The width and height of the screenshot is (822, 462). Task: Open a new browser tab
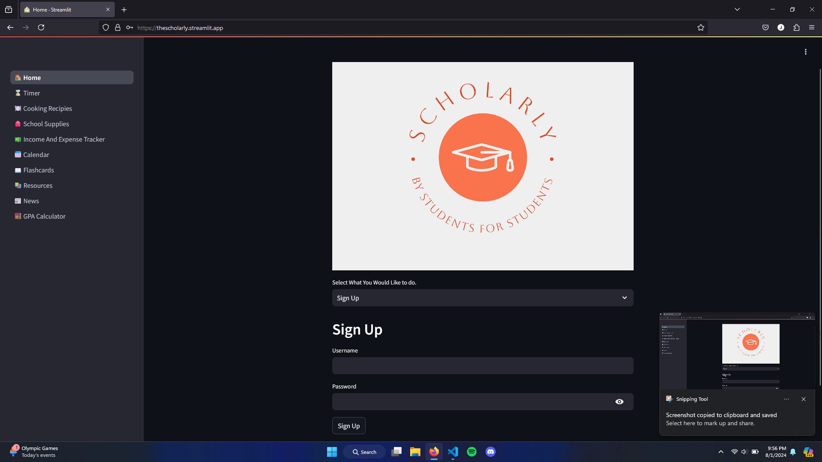coord(124,10)
